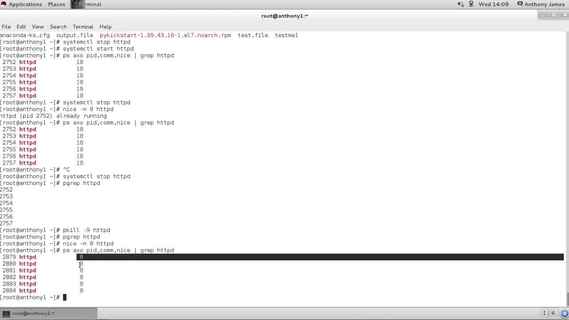This screenshot has width=569, height=320.
Task: Click the 'nice -n 0 httpd' last command
Action: (88, 244)
